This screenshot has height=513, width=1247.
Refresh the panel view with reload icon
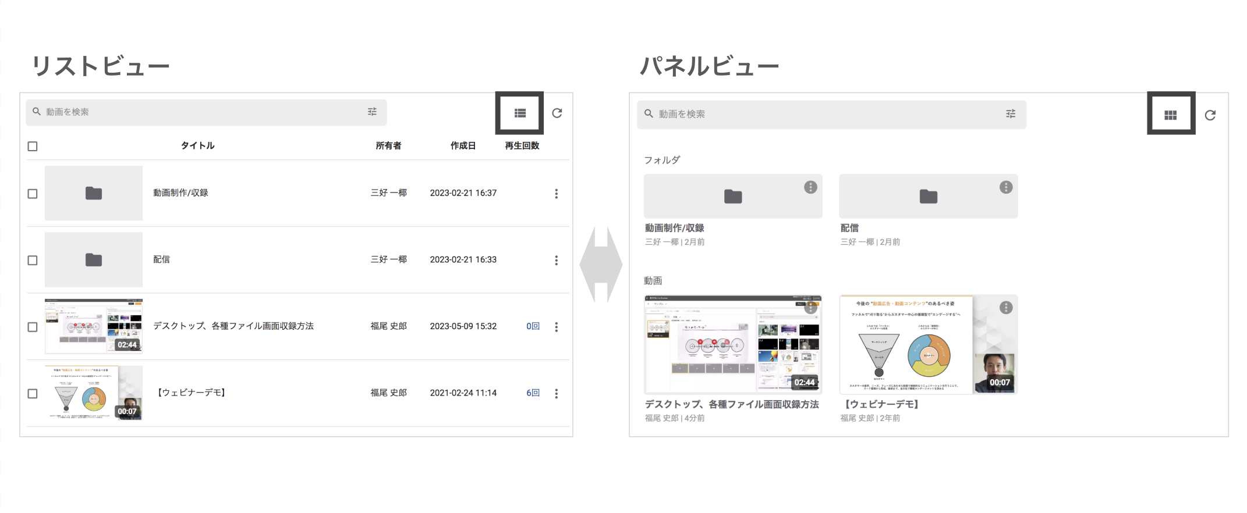pyautogui.click(x=1210, y=115)
